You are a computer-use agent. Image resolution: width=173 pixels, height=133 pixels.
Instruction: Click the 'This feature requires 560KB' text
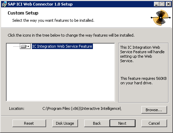(x=144, y=80)
